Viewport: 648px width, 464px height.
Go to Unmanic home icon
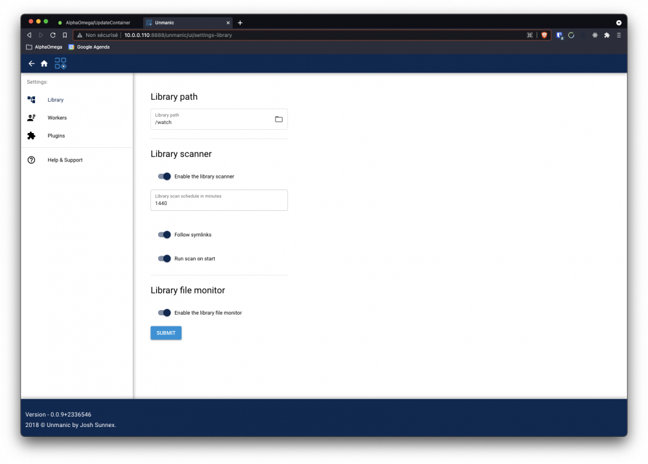pos(44,64)
